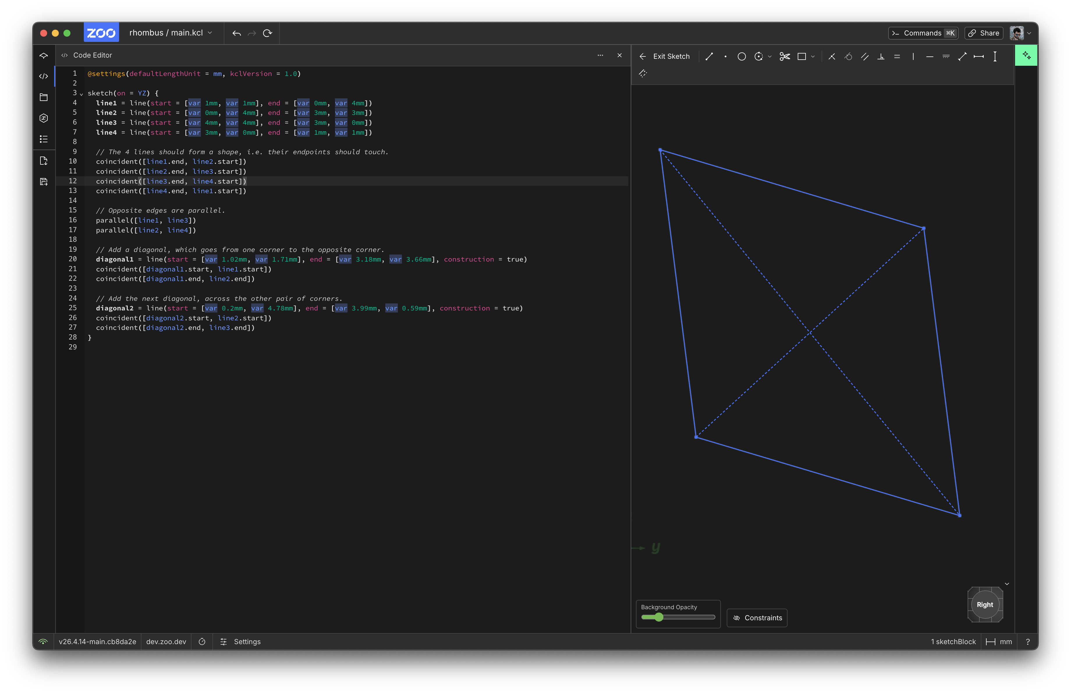The height and width of the screenshot is (693, 1071).
Task: Click the import file icon in sidebar
Action: pos(44,161)
